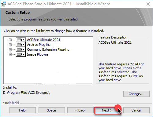Open the Help button
Screen dimensions: 153x117
(x=23, y=110)
